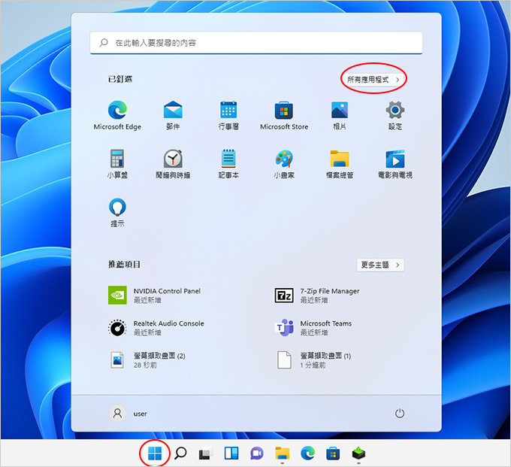Click the green-black app icon on taskbar

point(358,453)
